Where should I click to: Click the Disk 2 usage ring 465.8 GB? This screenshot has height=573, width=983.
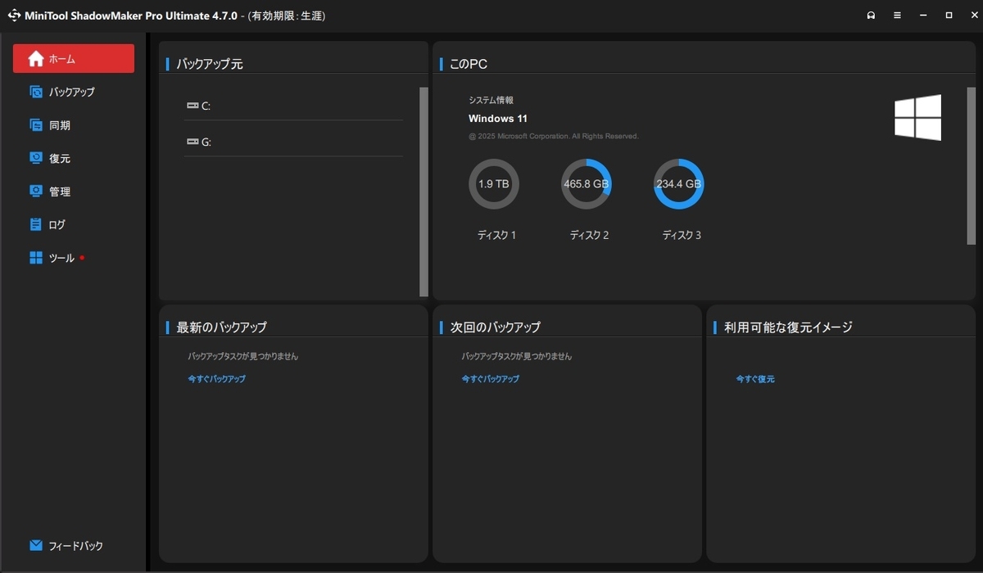(587, 184)
